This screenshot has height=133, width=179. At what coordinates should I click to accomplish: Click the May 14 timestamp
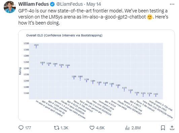coord(94,4)
